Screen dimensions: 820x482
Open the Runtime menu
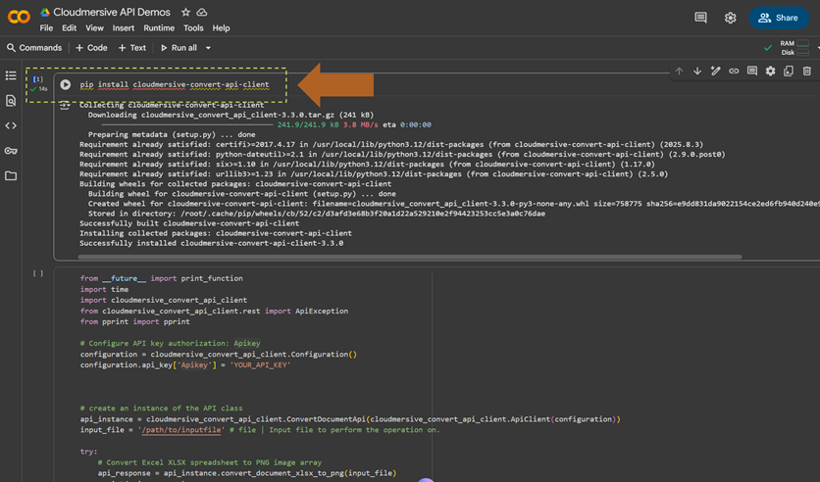point(159,28)
